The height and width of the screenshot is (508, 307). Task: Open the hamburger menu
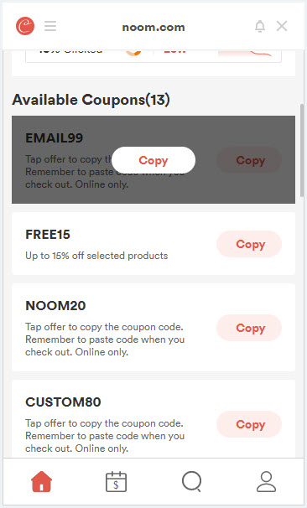pos(50,26)
